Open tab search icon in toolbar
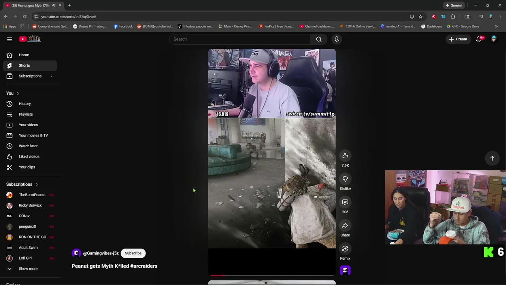The image size is (506, 285). point(467,17)
